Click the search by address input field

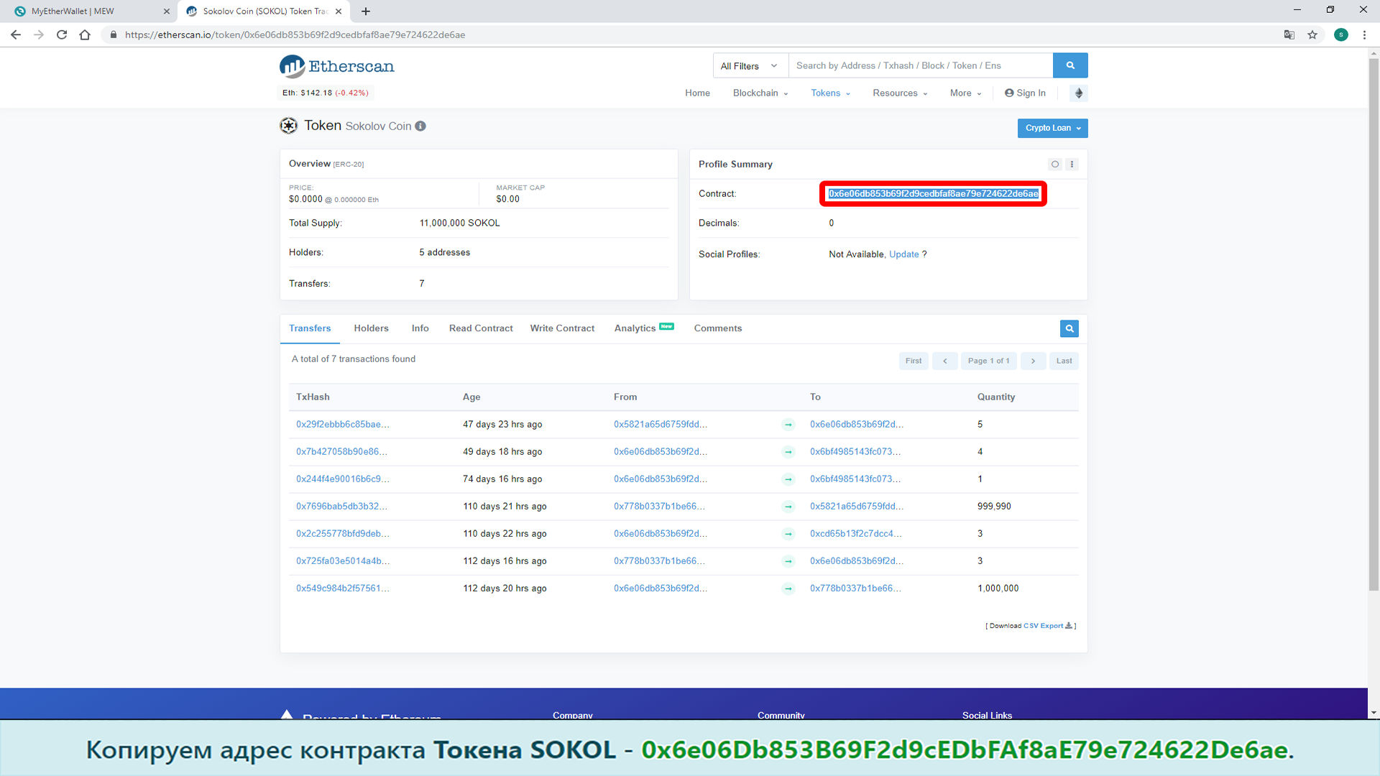[921, 65]
